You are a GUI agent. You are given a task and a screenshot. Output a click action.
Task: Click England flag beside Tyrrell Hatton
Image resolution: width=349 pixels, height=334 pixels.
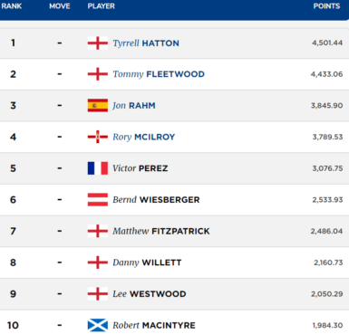click(x=98, y=43)
